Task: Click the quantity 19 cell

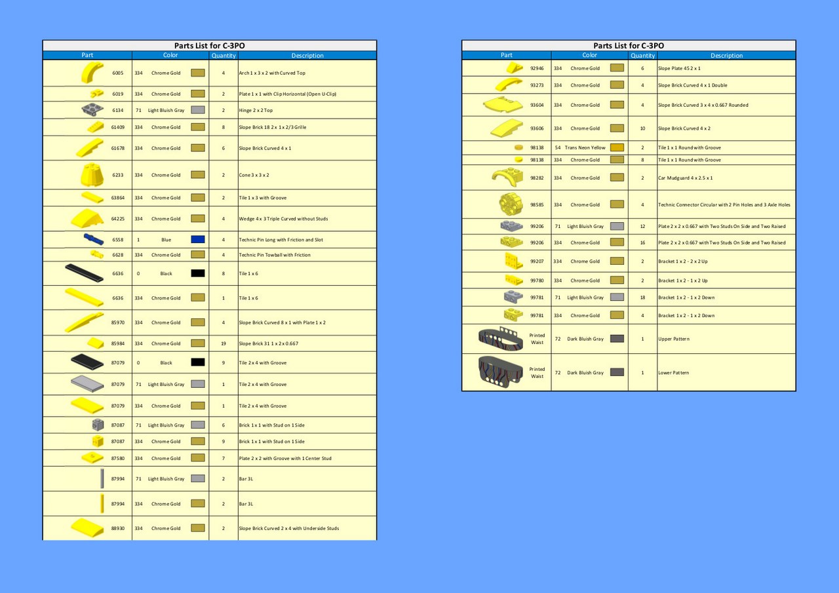Action: tap(224, 343)
